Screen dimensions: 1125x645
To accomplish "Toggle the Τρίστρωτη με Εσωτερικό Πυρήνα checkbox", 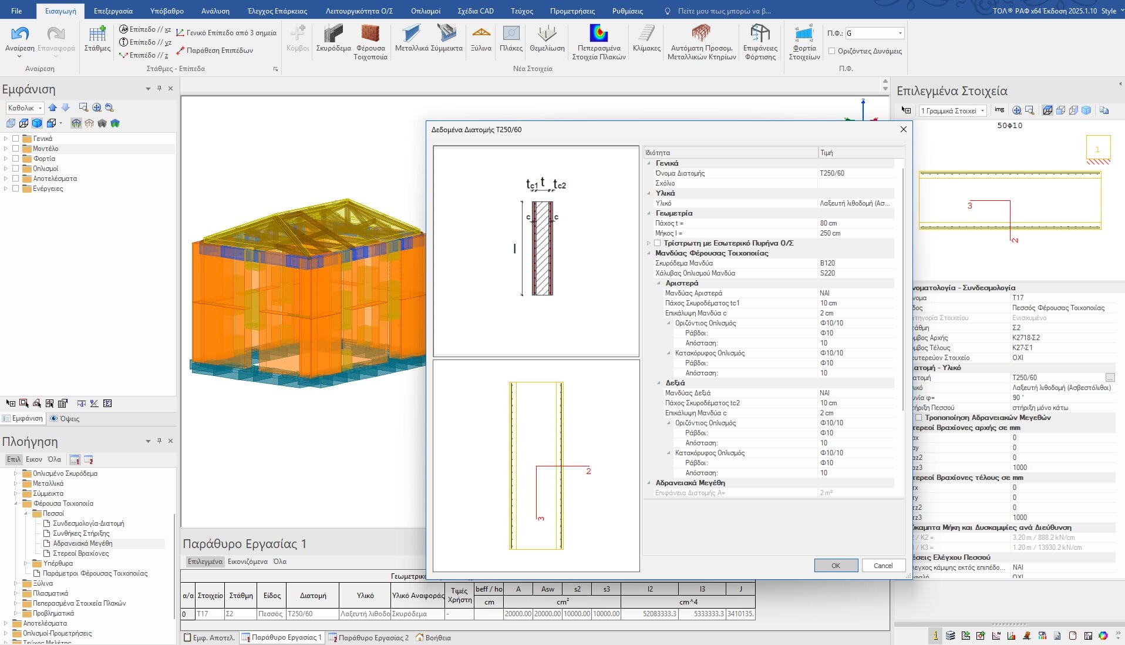I will coord(658,243).
